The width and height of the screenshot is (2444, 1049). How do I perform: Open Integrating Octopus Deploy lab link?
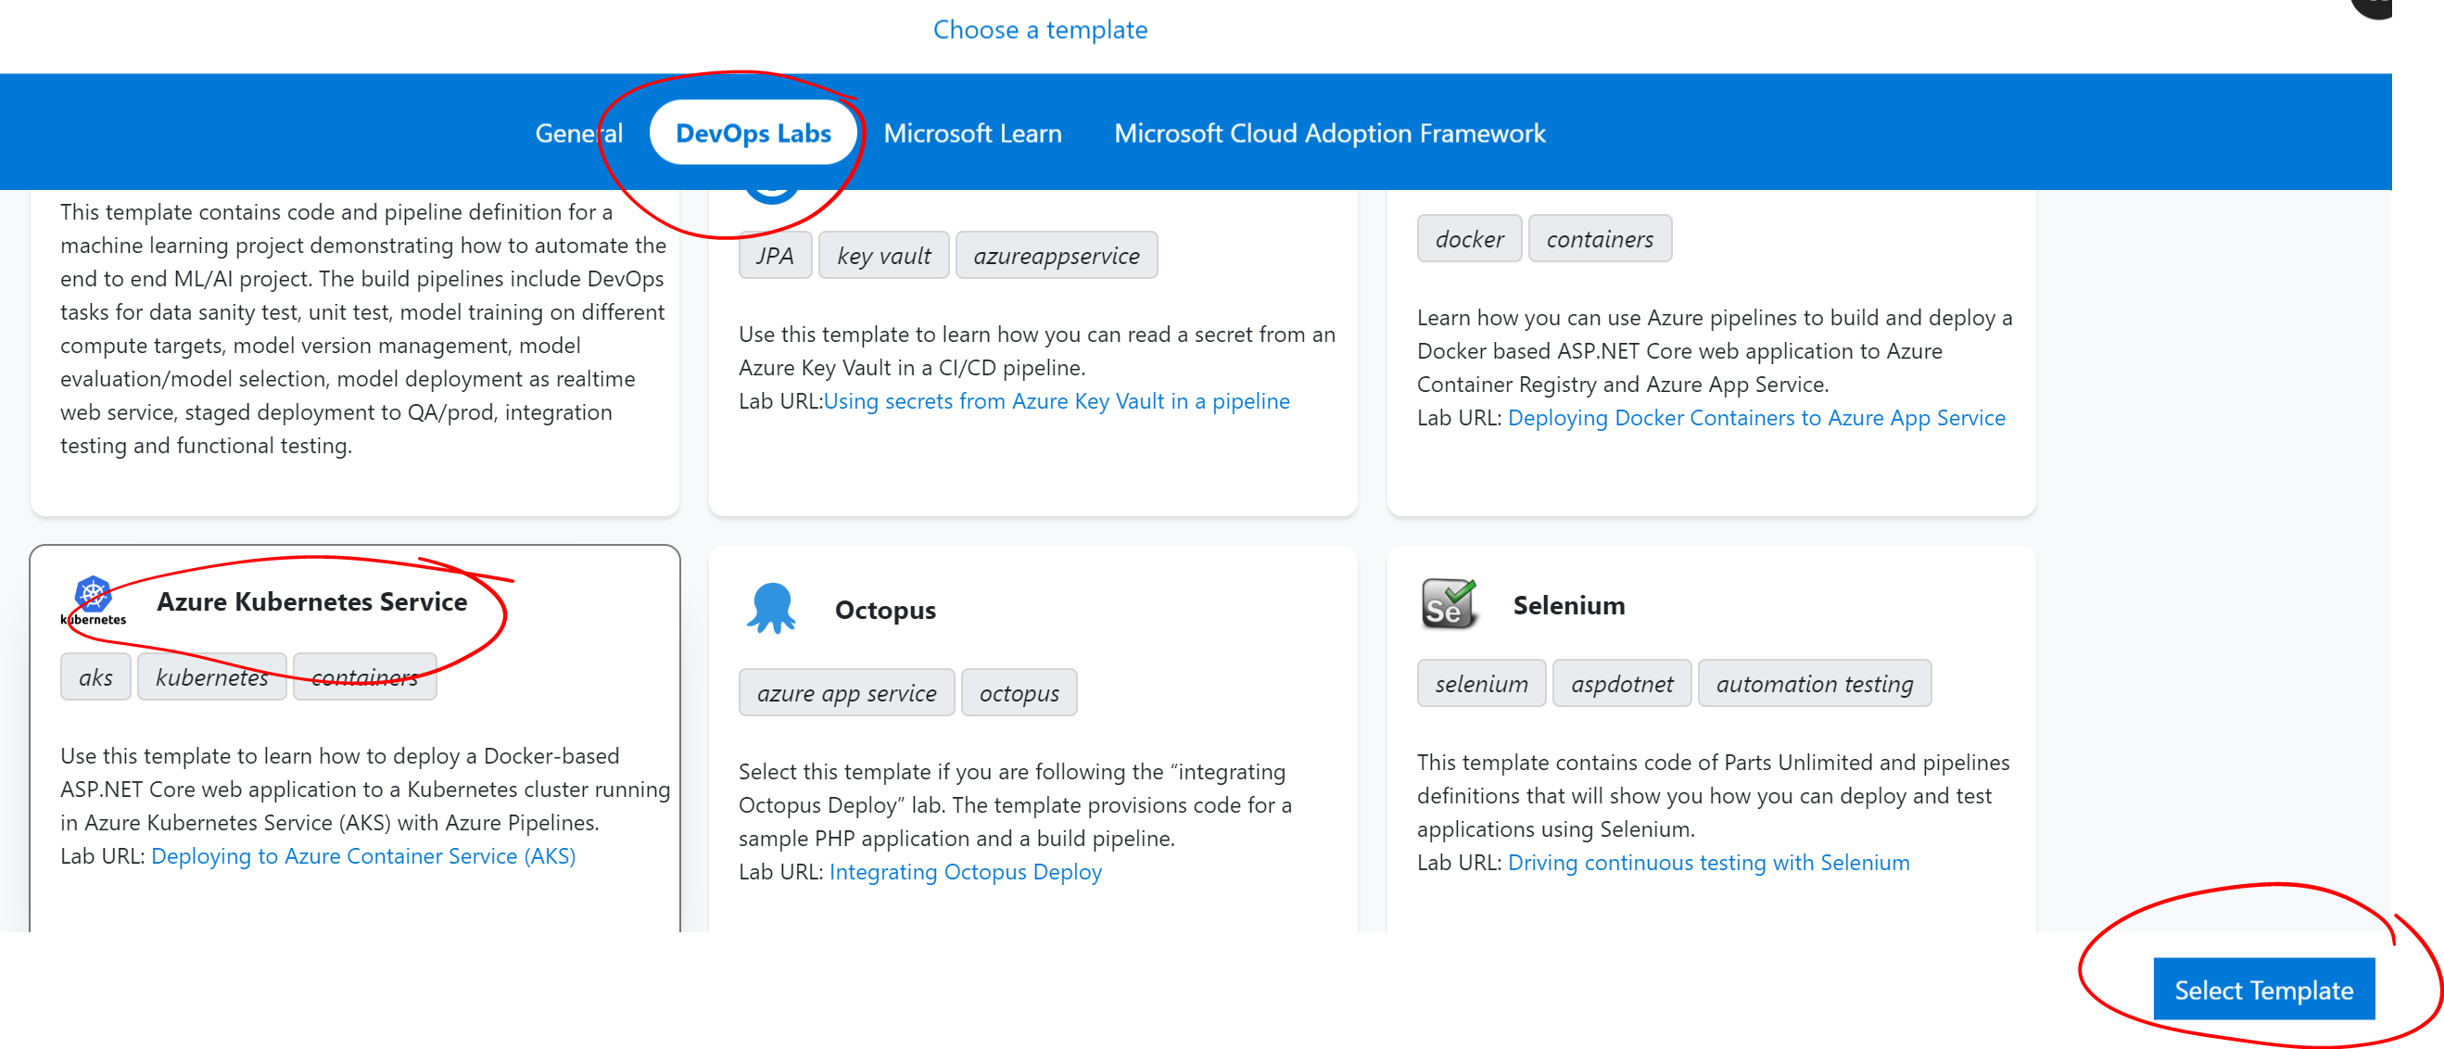965,871
